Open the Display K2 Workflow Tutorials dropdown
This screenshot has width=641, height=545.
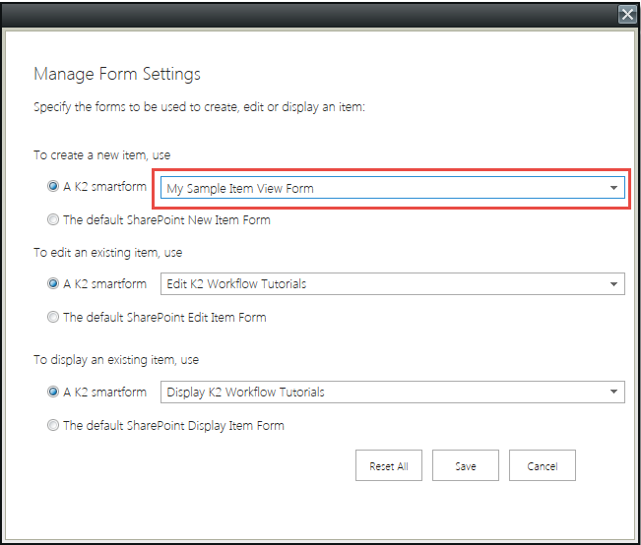pos(384,393)
